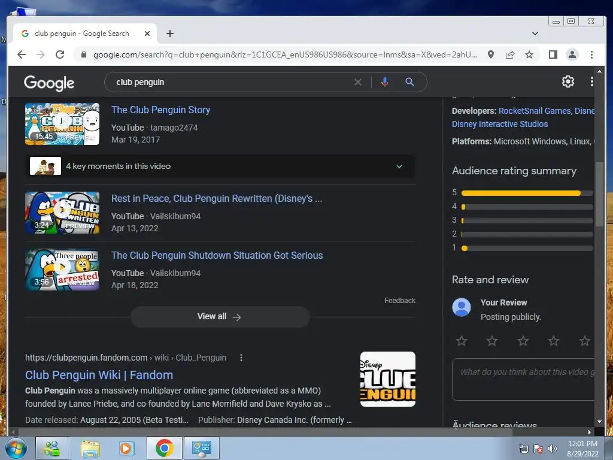The width and height of the screenshot is (613, 460).
Task: Click the Three people arrested thumbnail
Action: pyautogui.click(x=62, y=270)
